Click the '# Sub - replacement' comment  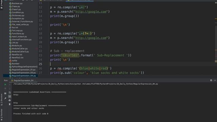tap(67, 51)
